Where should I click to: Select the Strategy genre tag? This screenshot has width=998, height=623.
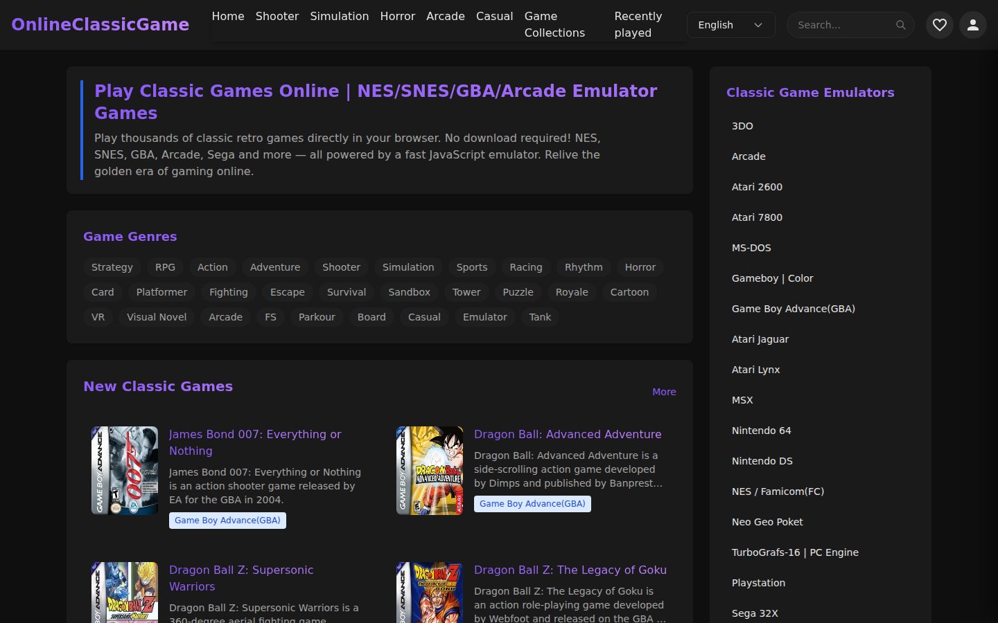[112, 267]
